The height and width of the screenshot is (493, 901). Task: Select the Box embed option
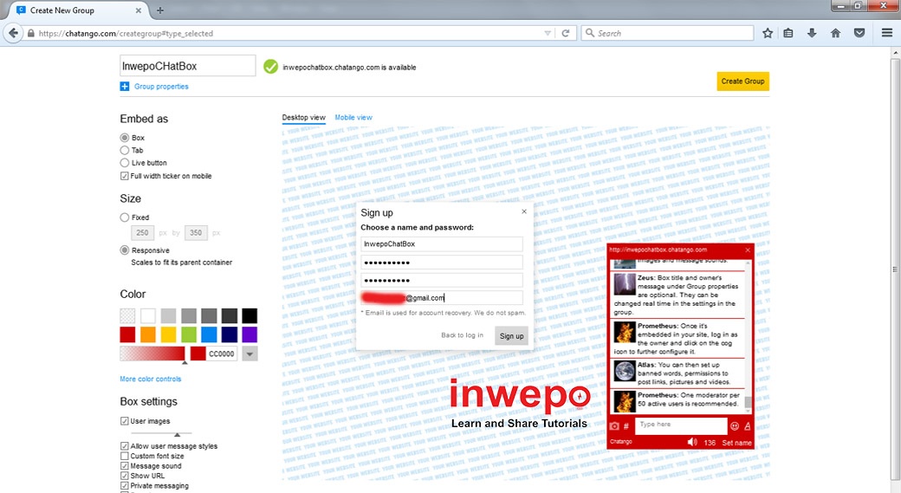pyautogui.click(x=124, y=137)
